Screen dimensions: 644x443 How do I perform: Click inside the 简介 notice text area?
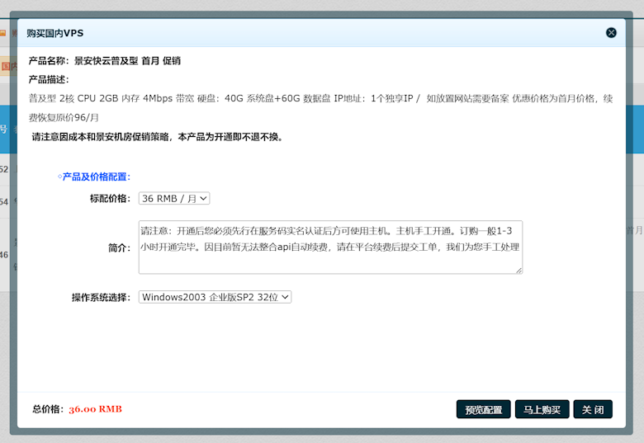[x=330, y=247]
